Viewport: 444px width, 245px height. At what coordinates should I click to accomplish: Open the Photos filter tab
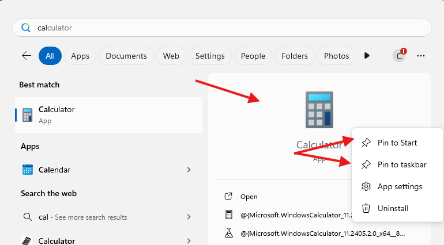[x=336, y=56]
